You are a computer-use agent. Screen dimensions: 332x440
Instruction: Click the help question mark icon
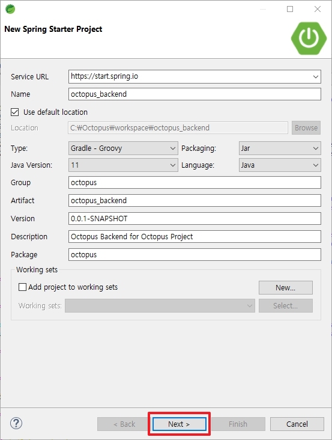[16, 423]
